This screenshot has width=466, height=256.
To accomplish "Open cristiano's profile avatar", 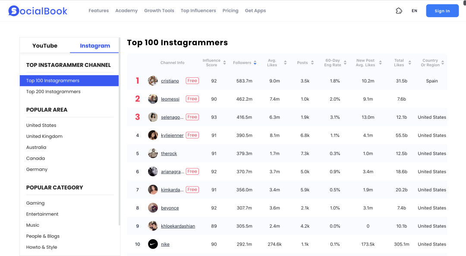I will coord(153,81).
